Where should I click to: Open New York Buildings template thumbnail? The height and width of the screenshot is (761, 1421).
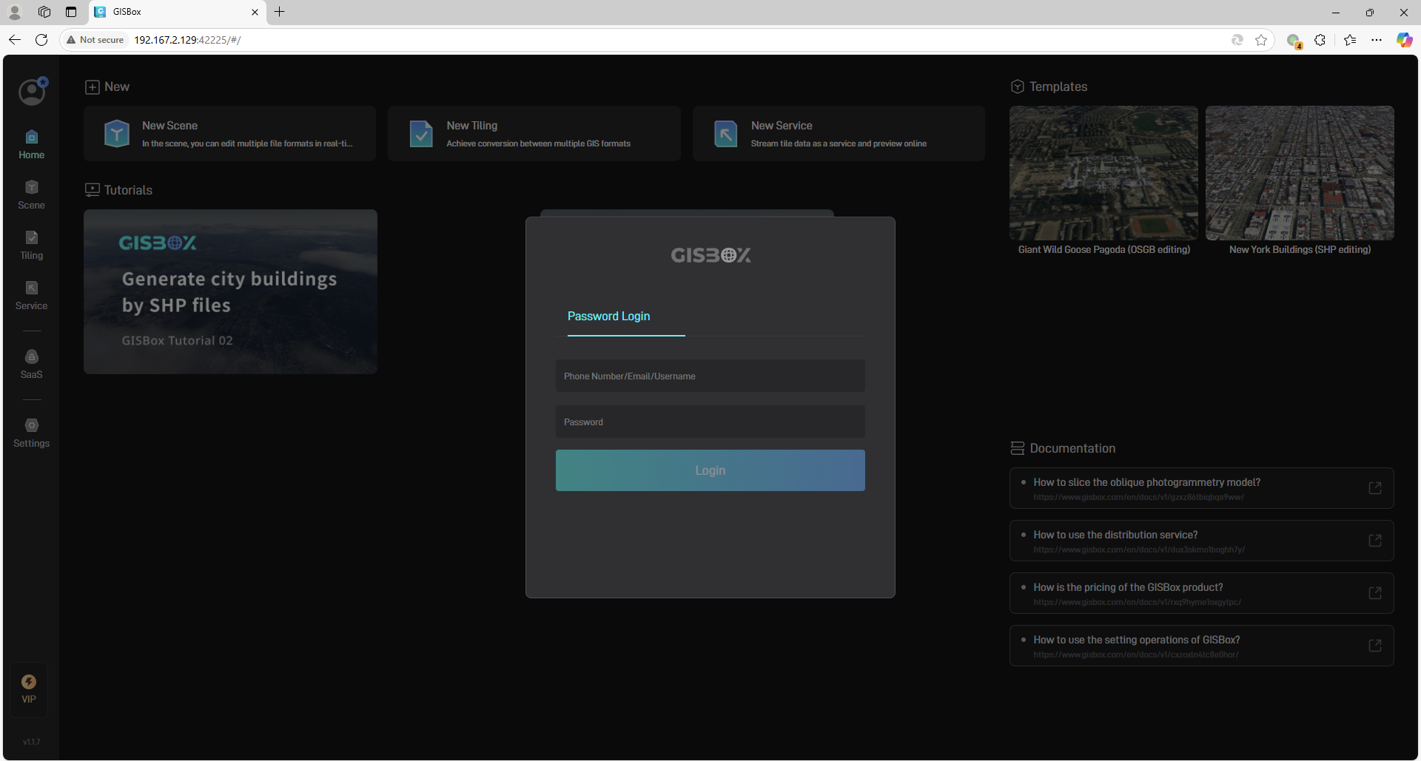pyautogui.click(x=1300, y=173)
